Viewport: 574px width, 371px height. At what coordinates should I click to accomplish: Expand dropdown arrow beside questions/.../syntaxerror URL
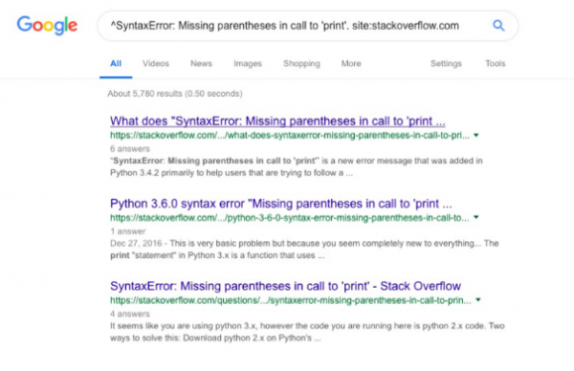tap(478, 300)
